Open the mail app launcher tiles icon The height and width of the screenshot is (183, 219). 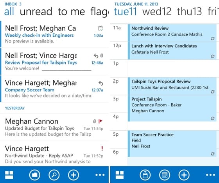point(9,175)
